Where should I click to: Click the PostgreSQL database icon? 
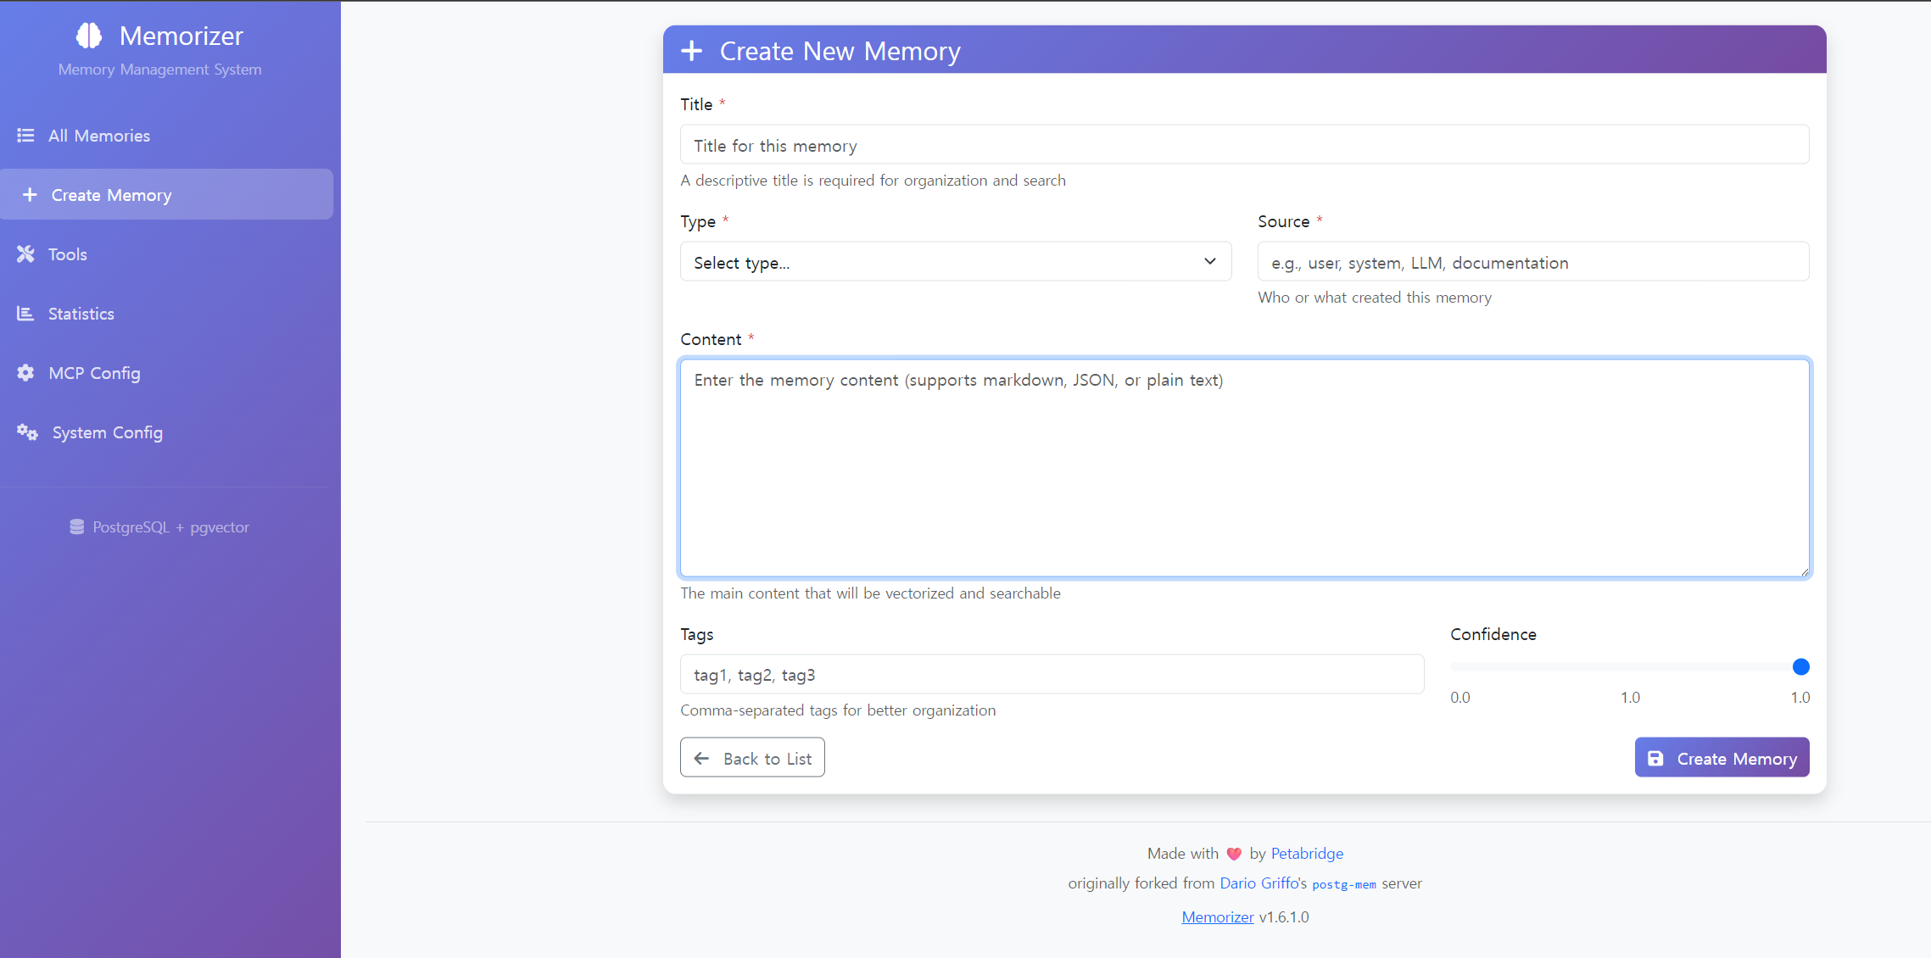click(x=76, y=527)
